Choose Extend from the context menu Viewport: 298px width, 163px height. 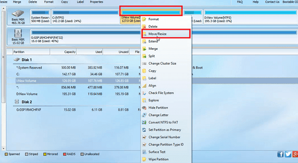point(153,41)
